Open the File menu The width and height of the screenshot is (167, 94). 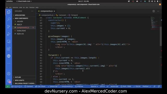coord(7,8)
